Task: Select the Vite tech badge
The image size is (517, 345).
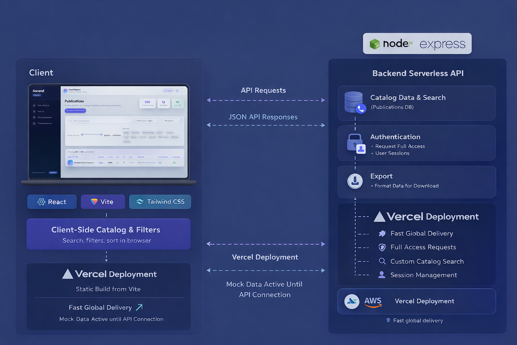Action: point(102,202)
